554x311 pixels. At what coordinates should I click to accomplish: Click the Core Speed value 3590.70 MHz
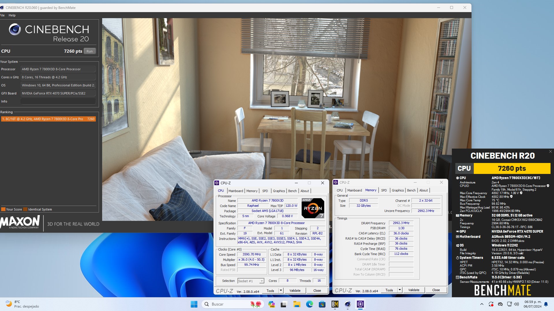pos(252,255)
